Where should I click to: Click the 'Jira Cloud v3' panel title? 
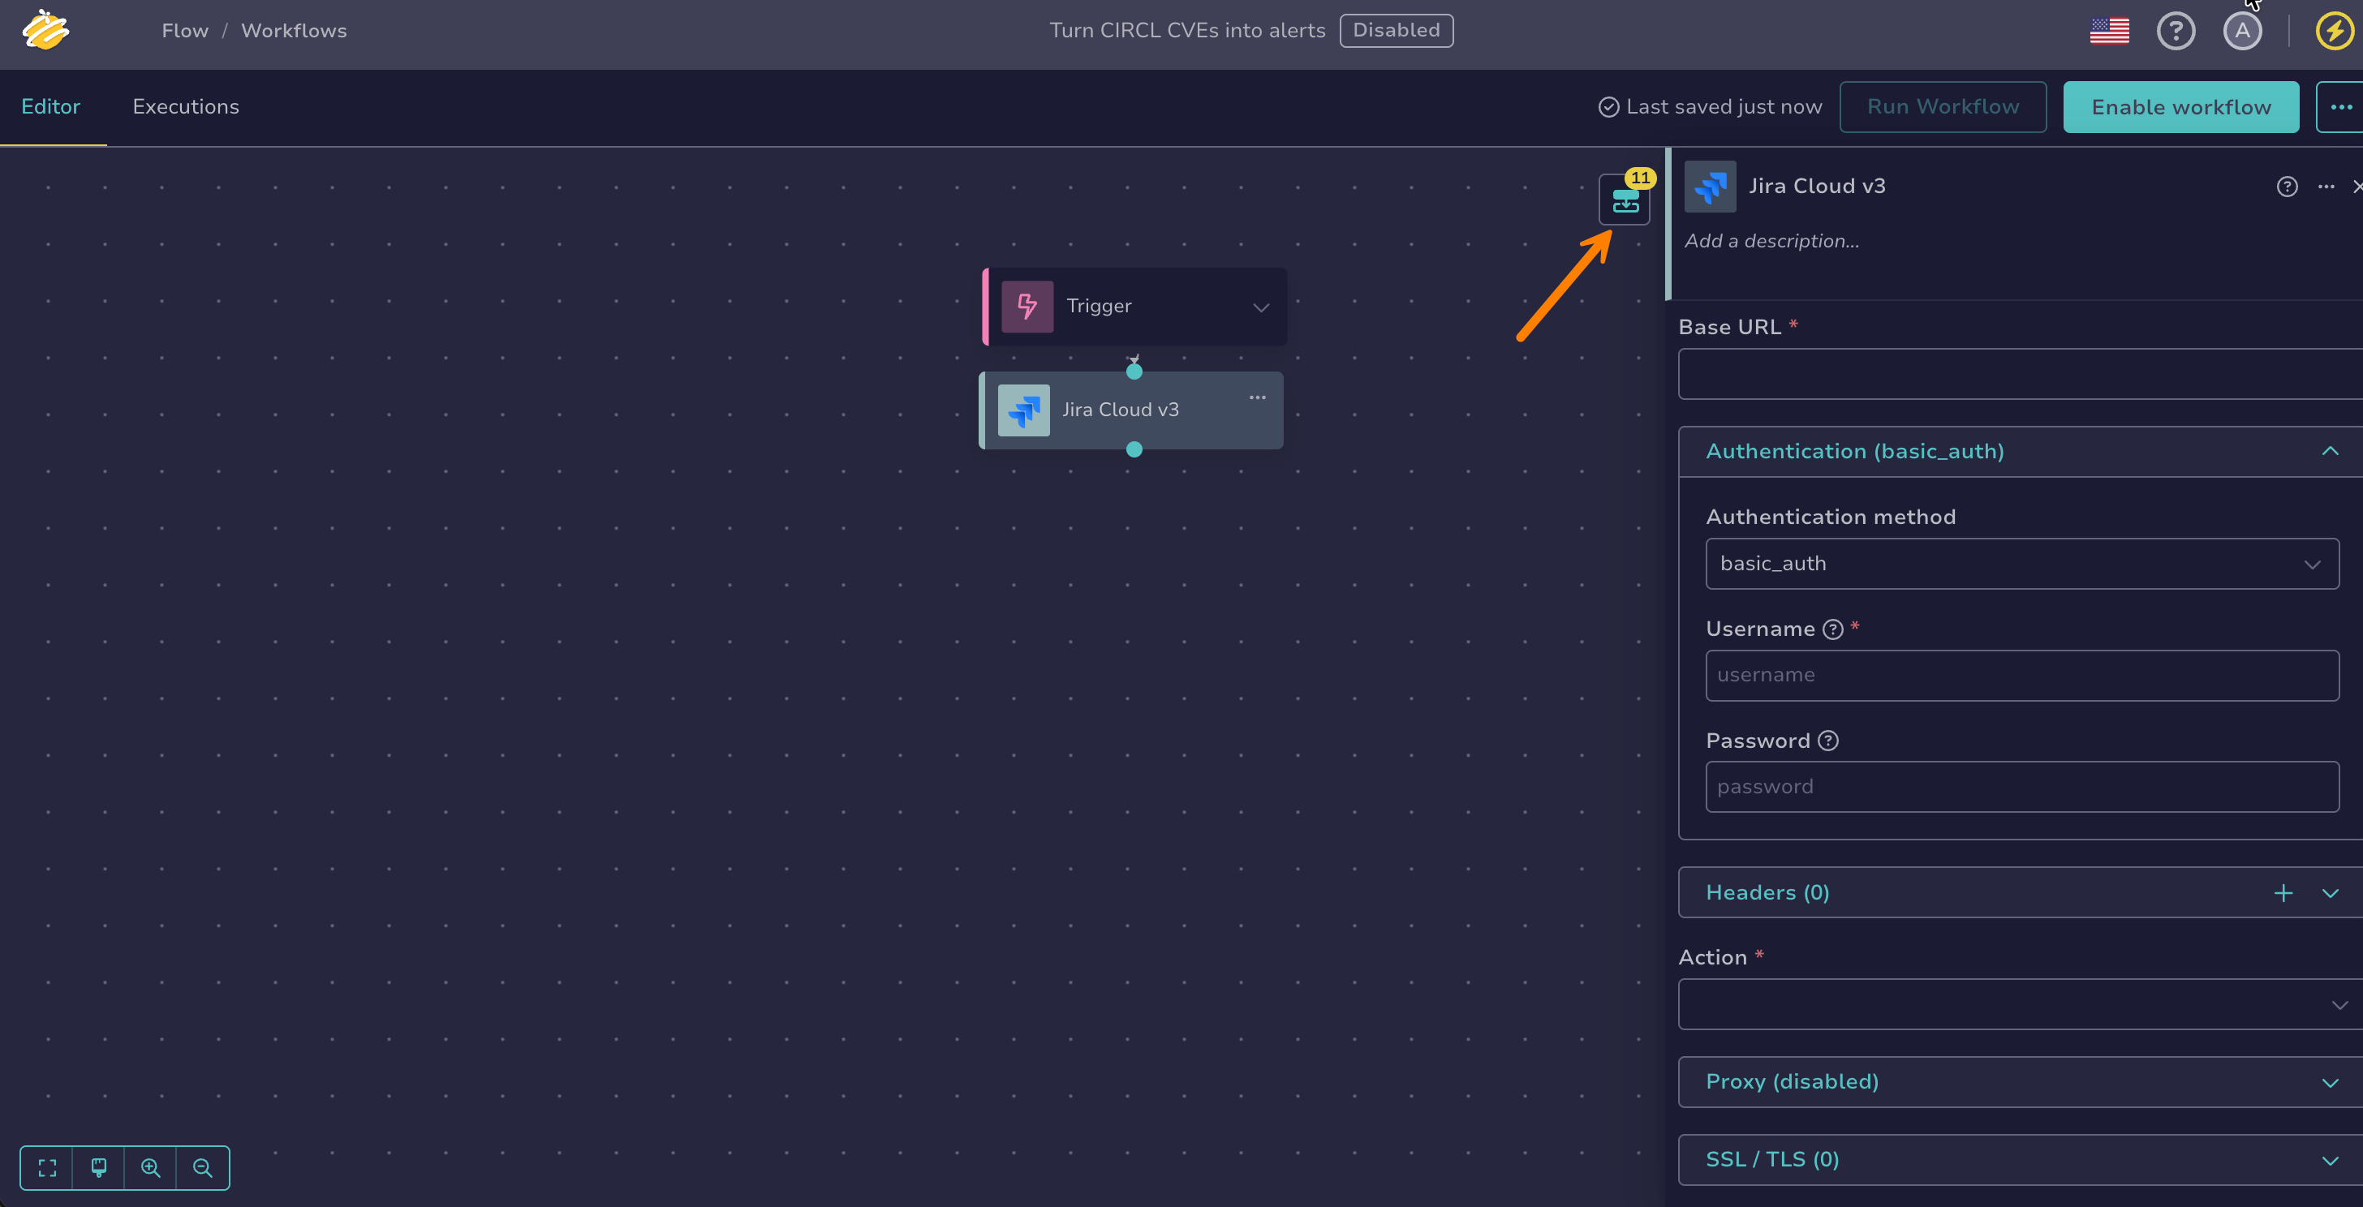1816,187
